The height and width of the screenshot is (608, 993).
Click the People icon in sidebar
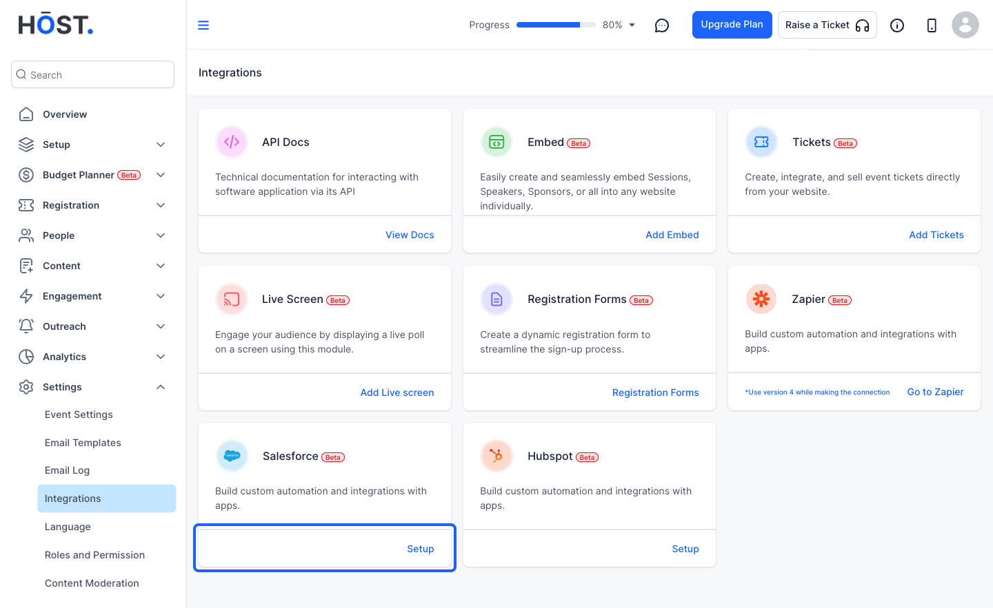(26, 235)
